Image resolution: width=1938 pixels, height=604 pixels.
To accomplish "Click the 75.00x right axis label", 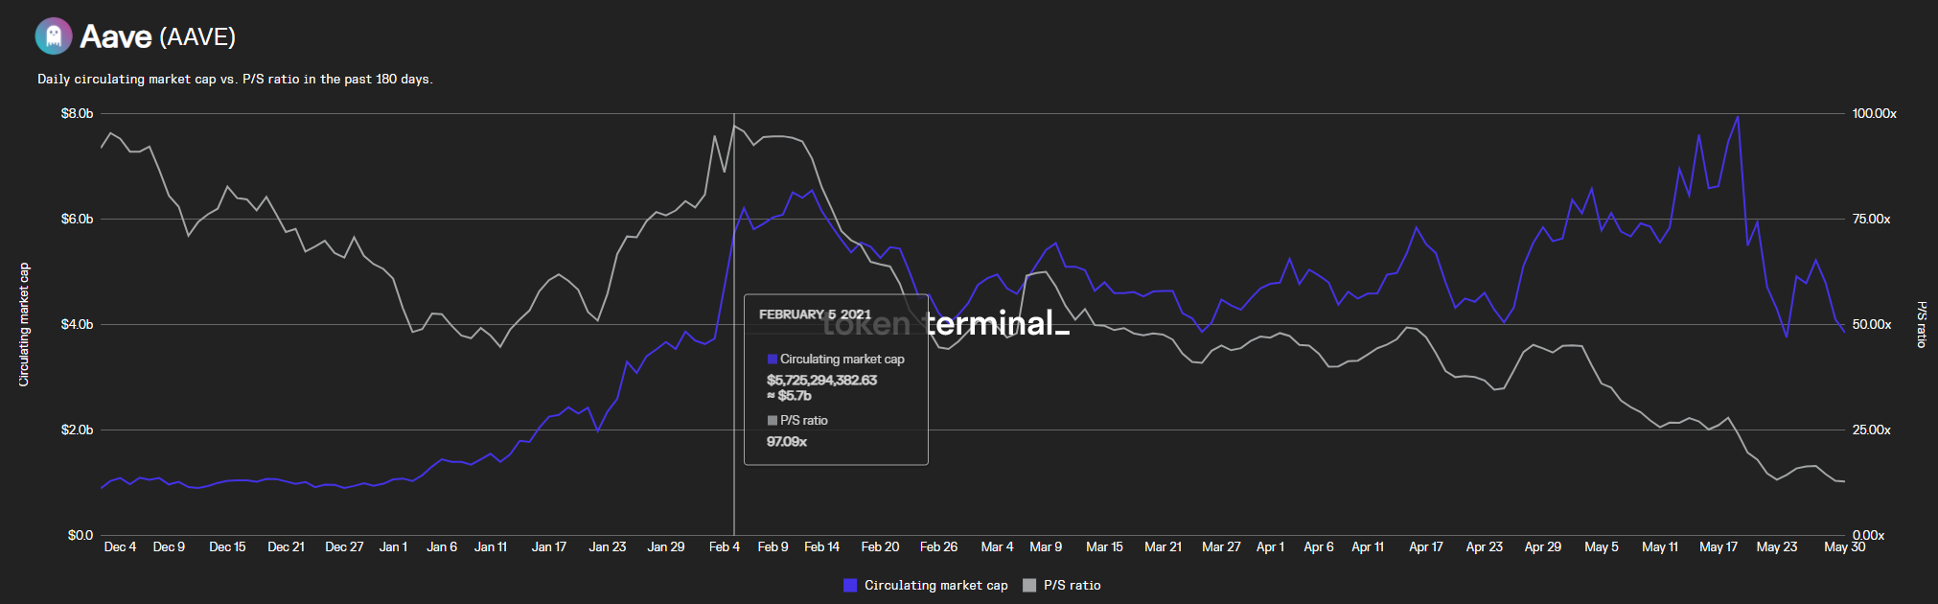I will pos(1871,219).
